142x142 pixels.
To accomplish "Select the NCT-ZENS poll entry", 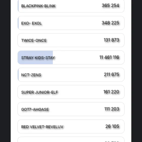I will coord(71,75).
